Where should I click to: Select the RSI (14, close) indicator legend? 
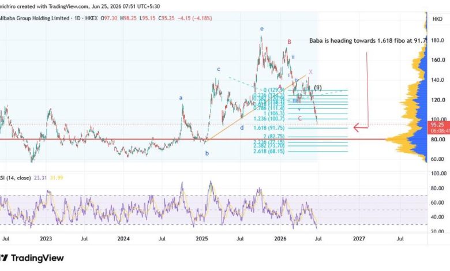coord(15,178)
